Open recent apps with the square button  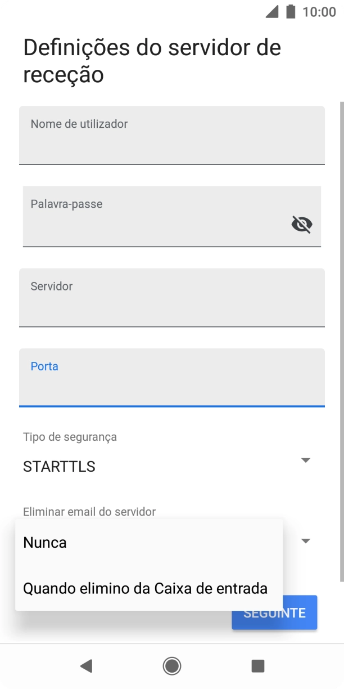point(257,666)
